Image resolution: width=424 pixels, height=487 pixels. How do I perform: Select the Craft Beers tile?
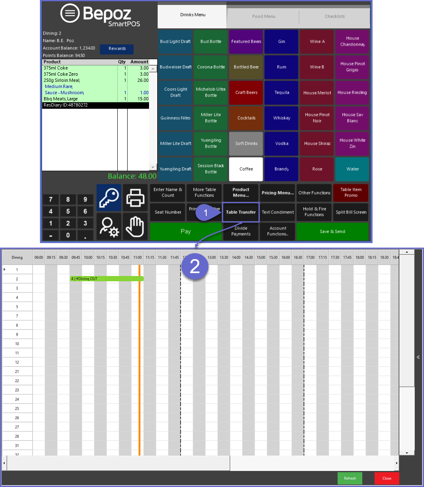click(x=246, y=93)
